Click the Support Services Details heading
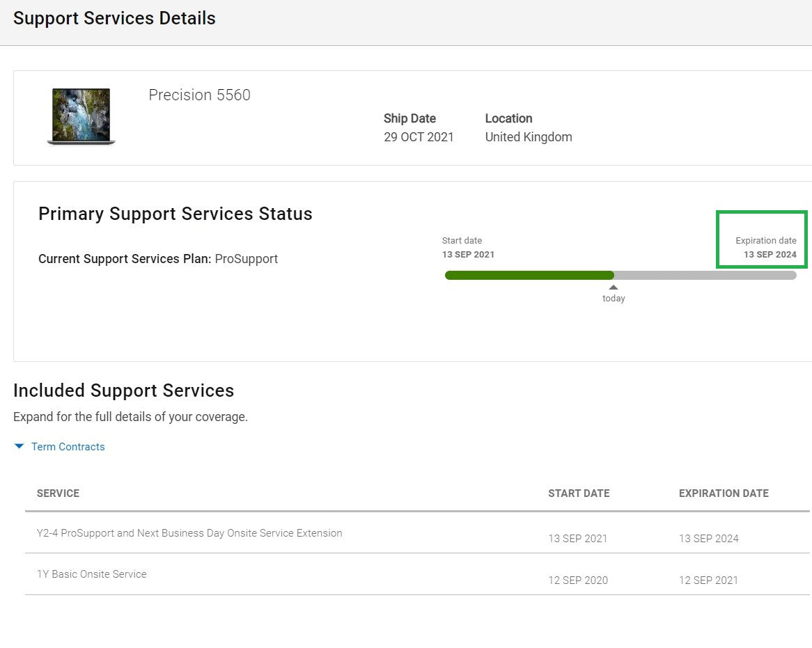Screen dimensions: 812x648 point(114,18)
